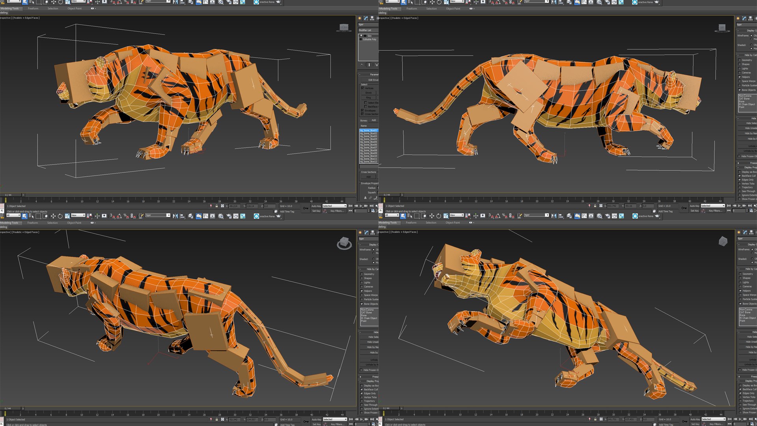
Task: Click Key Filters in the top-left status bar
Action: tap(337, 211)
